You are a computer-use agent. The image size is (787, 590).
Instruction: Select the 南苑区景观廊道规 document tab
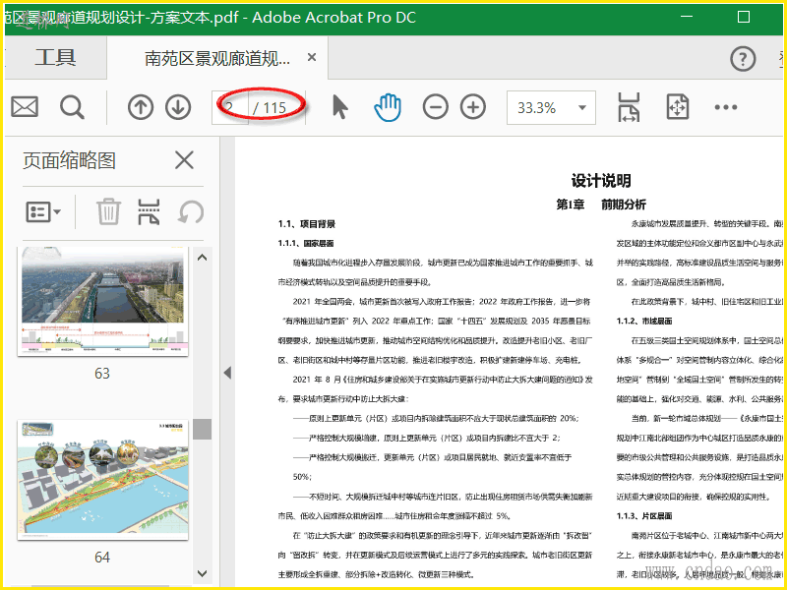click(217, 58)
